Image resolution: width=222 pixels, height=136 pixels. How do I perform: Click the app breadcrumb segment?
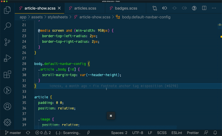point(23,17)
